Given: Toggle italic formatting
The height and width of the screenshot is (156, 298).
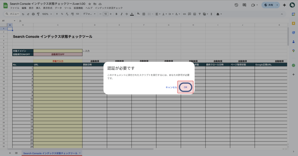Looking at the screenshot, I should click(121, 14).
